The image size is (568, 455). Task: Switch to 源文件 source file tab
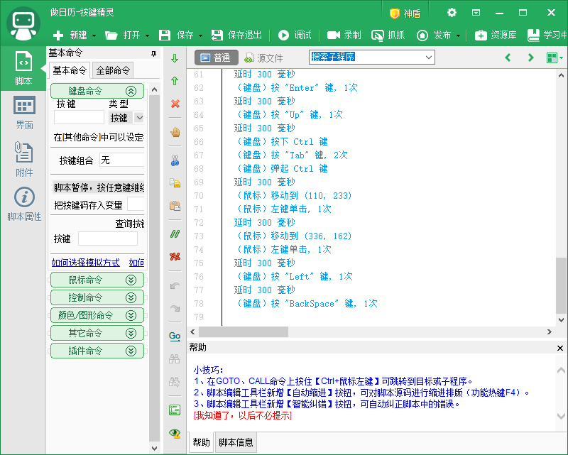(263, 57)
